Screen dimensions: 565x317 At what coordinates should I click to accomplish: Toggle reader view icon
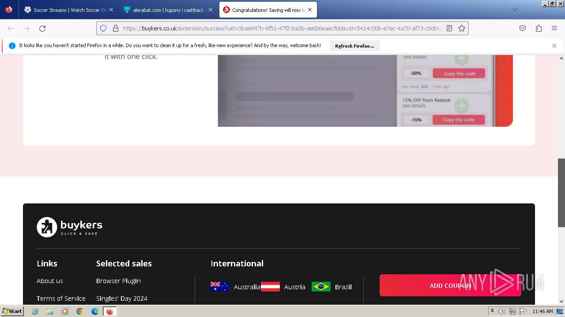449,28
